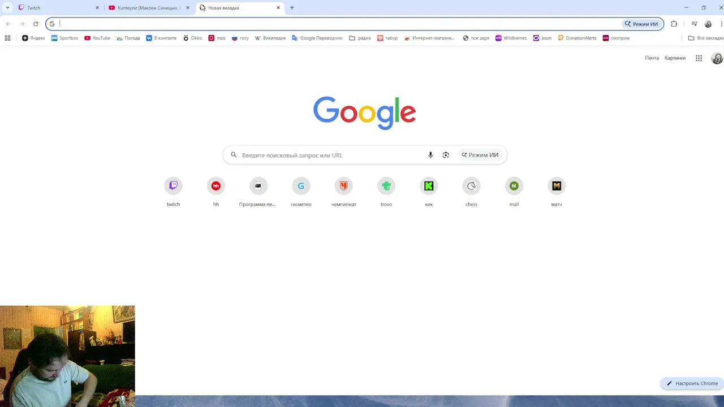Open the media controls icon in toolbar

[x=694, y=24]
